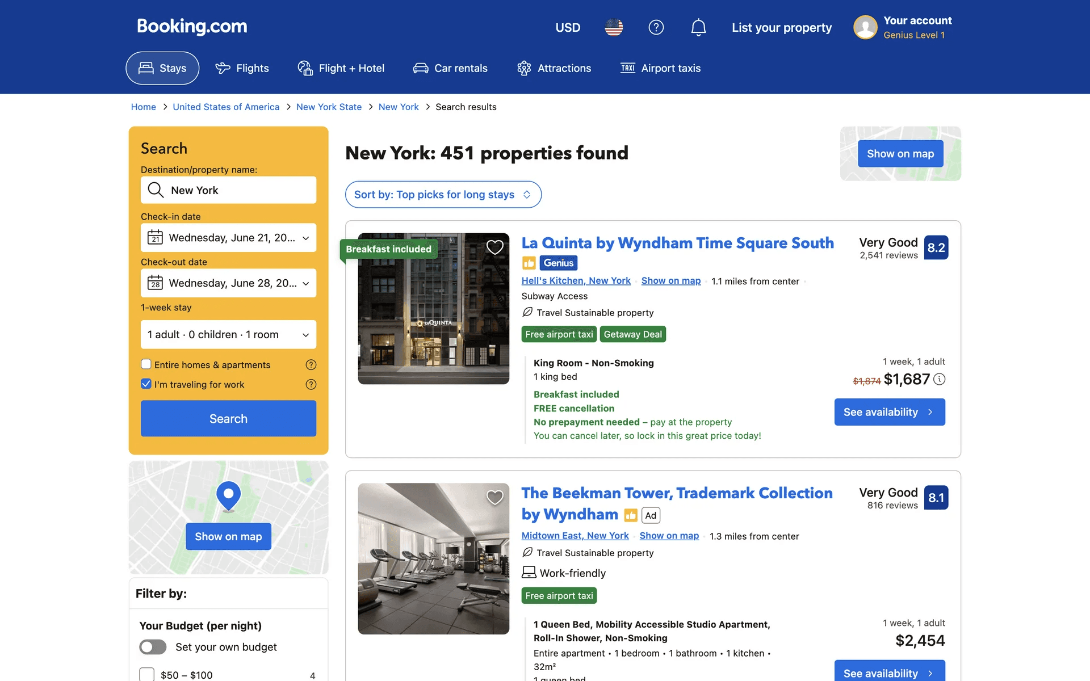Click the heart icon on Beekman Tower
This screenshot has width=1090, height=681.
pos(494,498)
